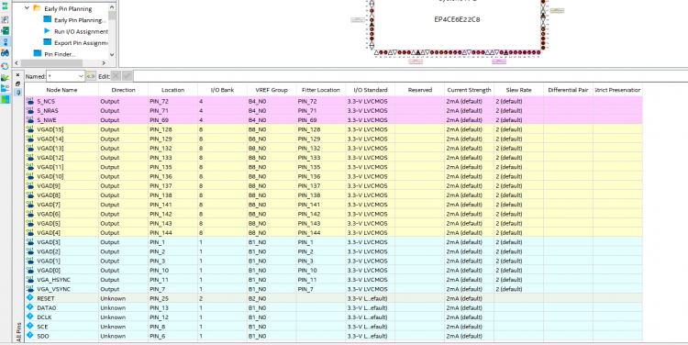This screenshot has height=345, width=688.
Task: Open Pin Finder via the binoculars icon
Action: point(5,53)
